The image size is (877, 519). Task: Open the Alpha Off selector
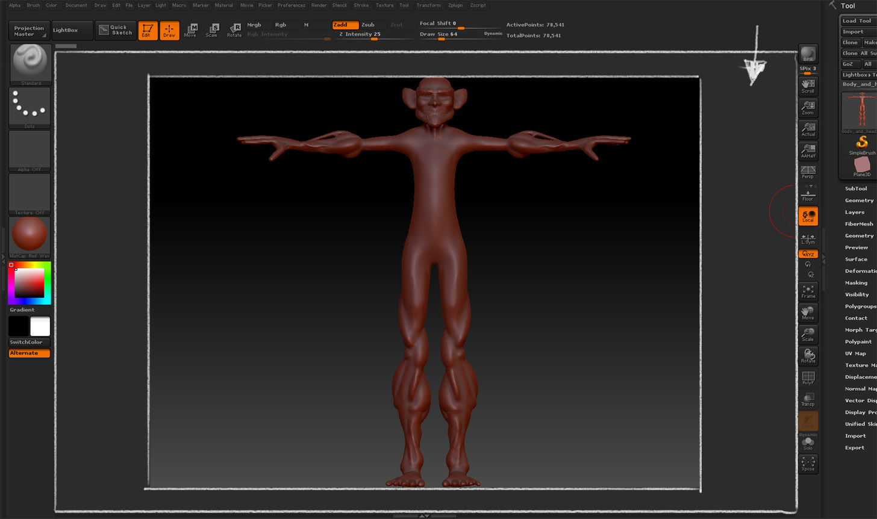30,151
